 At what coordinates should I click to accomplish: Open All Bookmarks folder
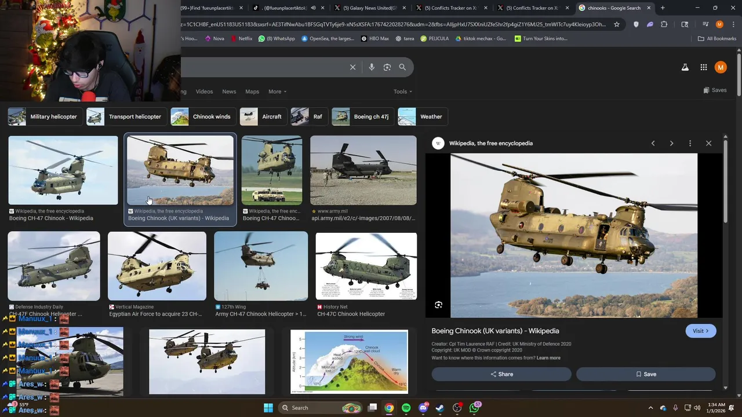pos(717,39)
